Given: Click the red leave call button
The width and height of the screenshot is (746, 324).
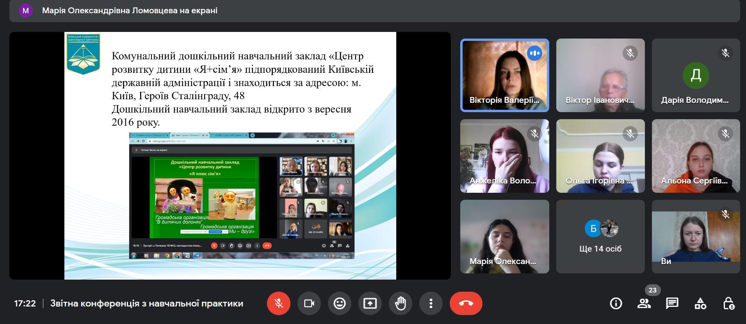Looking at the screenshot, I should coord(466,303).
